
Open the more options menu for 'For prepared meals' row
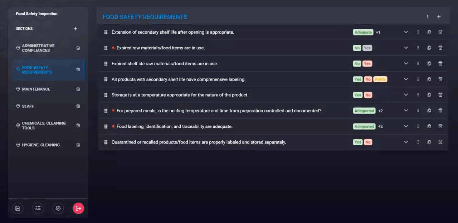418,111
